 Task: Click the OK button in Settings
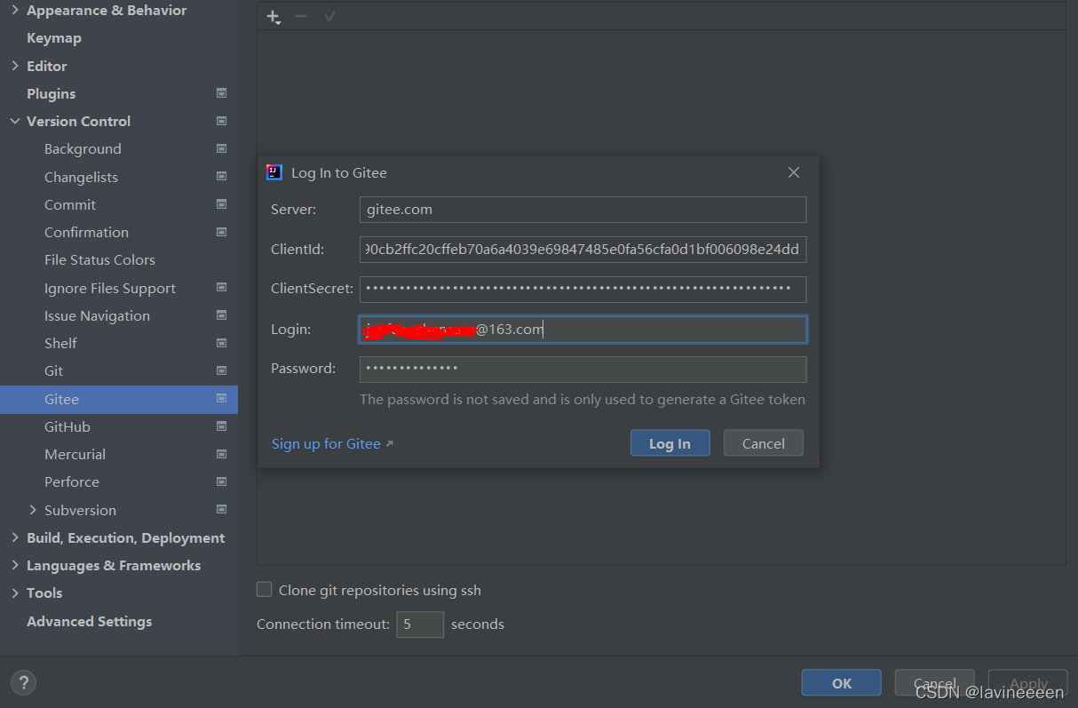pos(842,683)
